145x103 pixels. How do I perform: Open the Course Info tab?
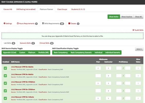coord(8,9)
